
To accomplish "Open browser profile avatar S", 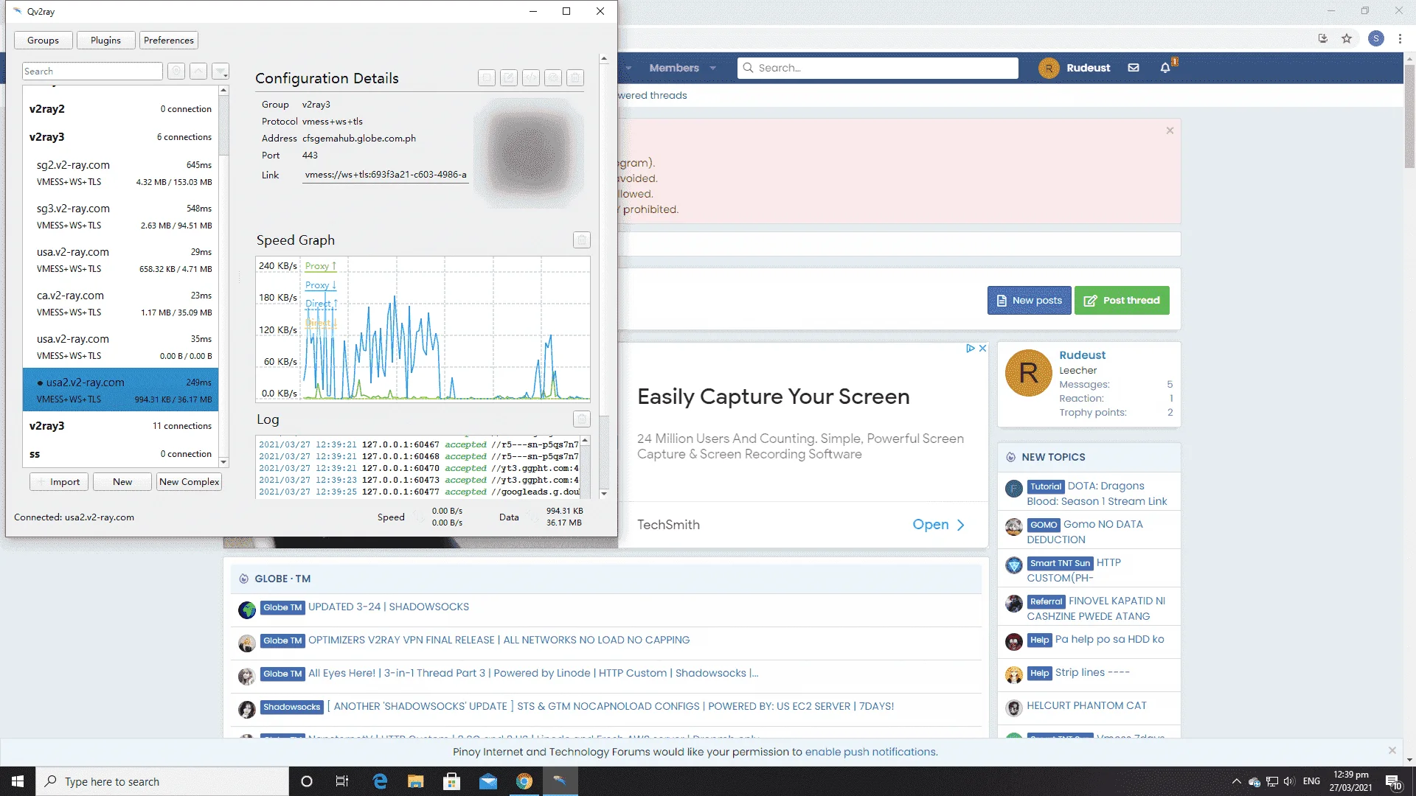I will click(1376, 39).
